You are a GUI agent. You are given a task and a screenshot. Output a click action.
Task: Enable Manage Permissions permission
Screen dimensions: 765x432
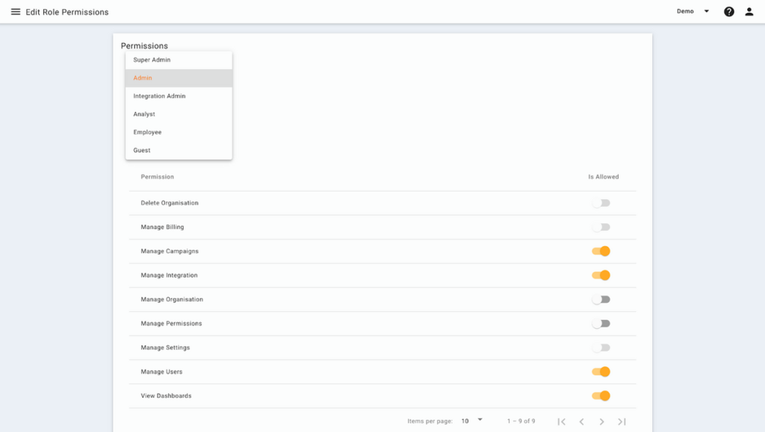coord(601,323)
